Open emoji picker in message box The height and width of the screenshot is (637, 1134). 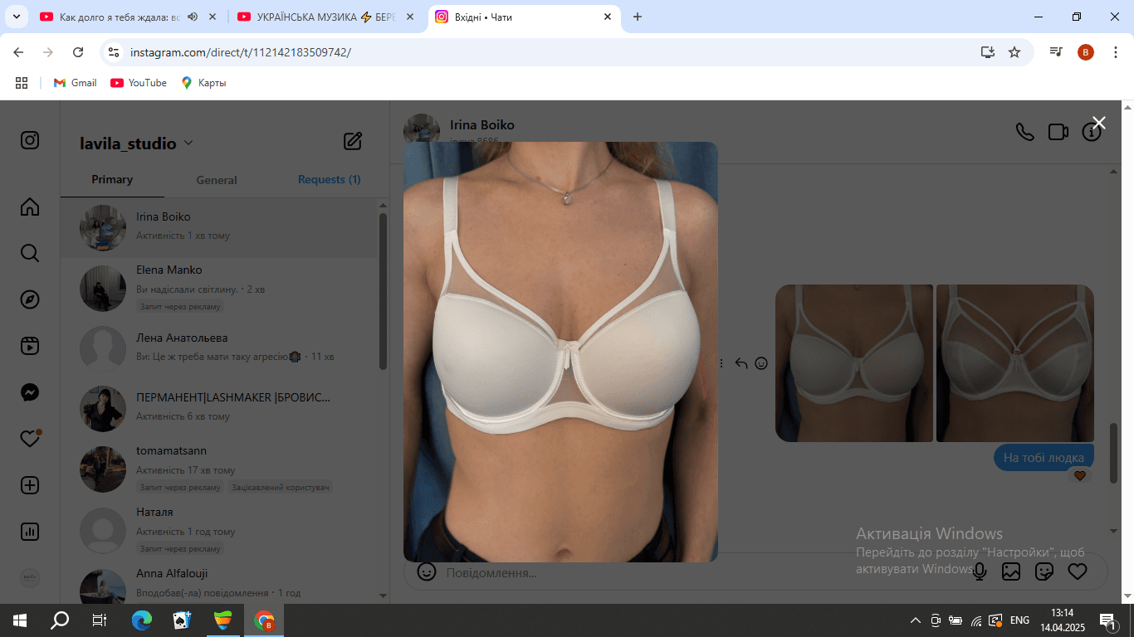click(427, 571)
